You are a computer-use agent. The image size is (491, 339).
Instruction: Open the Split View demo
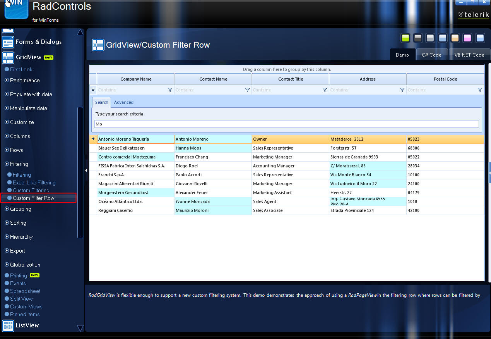21,299
